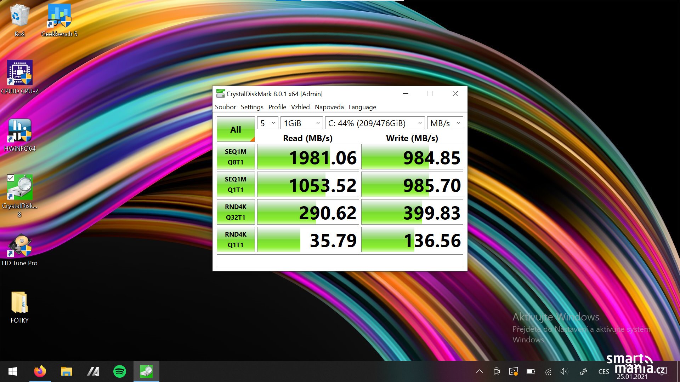This screenshot has height=382, width=680.
Task: Open the volume speaker tray icon
Action: click(x=564, y=371)
